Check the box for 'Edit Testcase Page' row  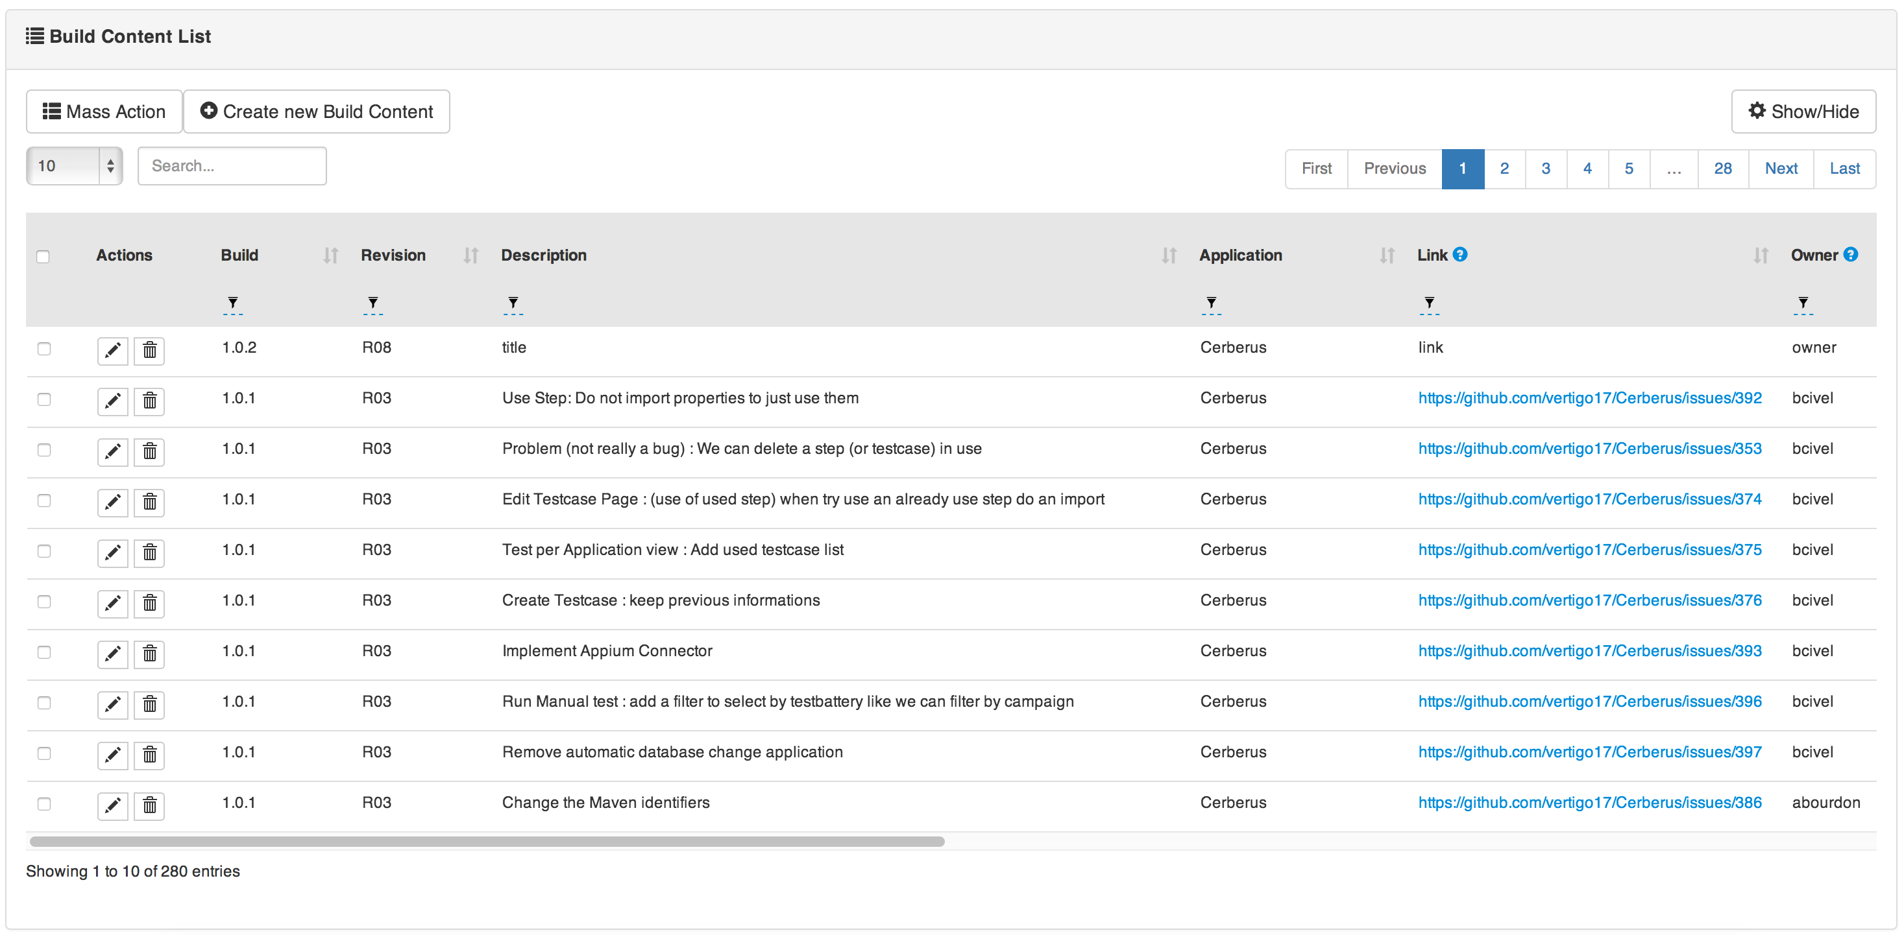pos(44,501)
